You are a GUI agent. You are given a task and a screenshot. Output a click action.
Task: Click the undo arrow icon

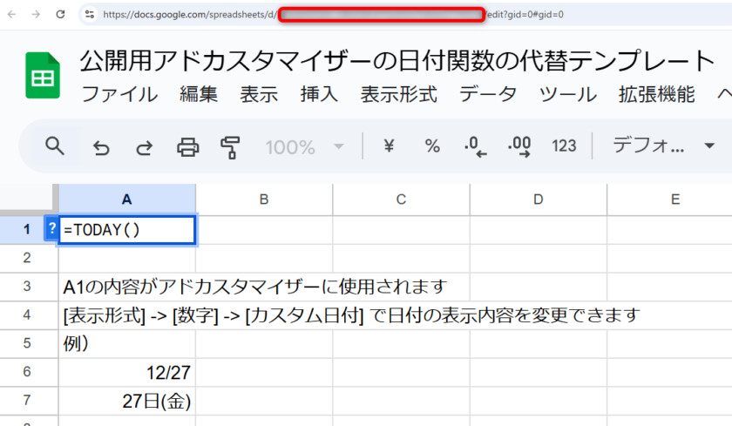pyautogui.click(x=102, y=146)
